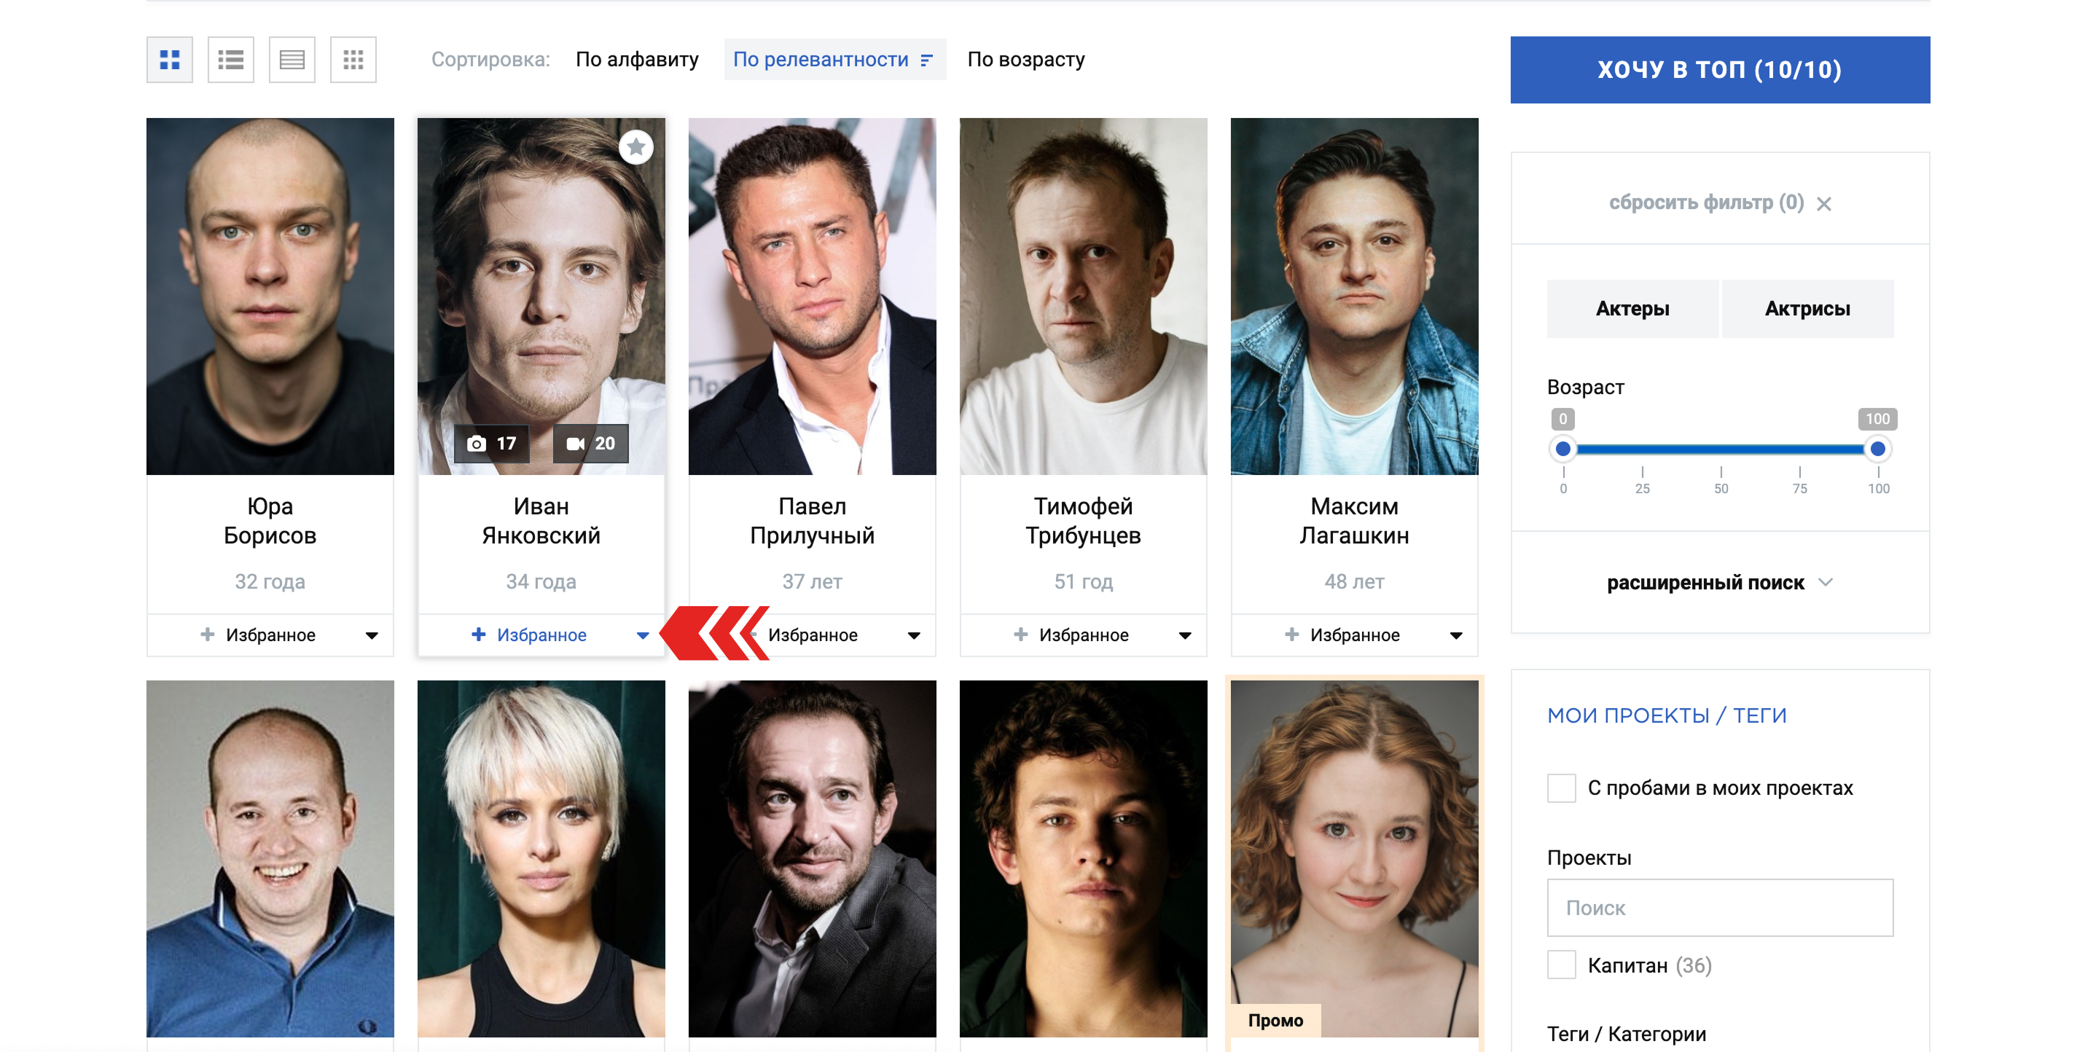Select the Актеры tab
Viewport: 2077px width, 1052px height.
click(x=1632, y=309)
